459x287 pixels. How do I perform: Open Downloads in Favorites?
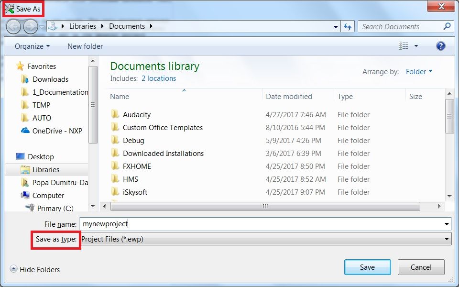coord(50,79)
